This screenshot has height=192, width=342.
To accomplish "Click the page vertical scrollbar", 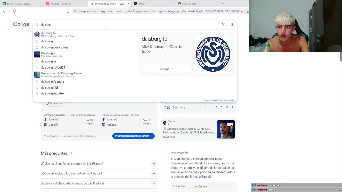I will tap(341, 57).
